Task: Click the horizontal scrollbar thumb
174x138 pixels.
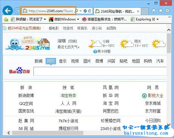Action: tap(48, 133)
